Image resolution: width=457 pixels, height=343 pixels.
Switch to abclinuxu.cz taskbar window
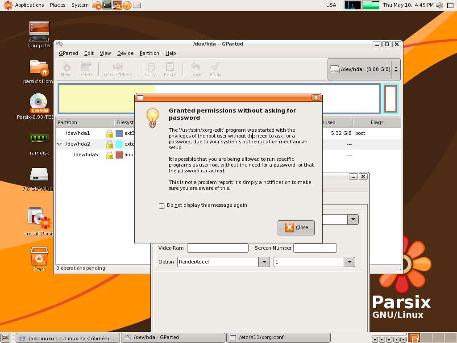(68, 338)
